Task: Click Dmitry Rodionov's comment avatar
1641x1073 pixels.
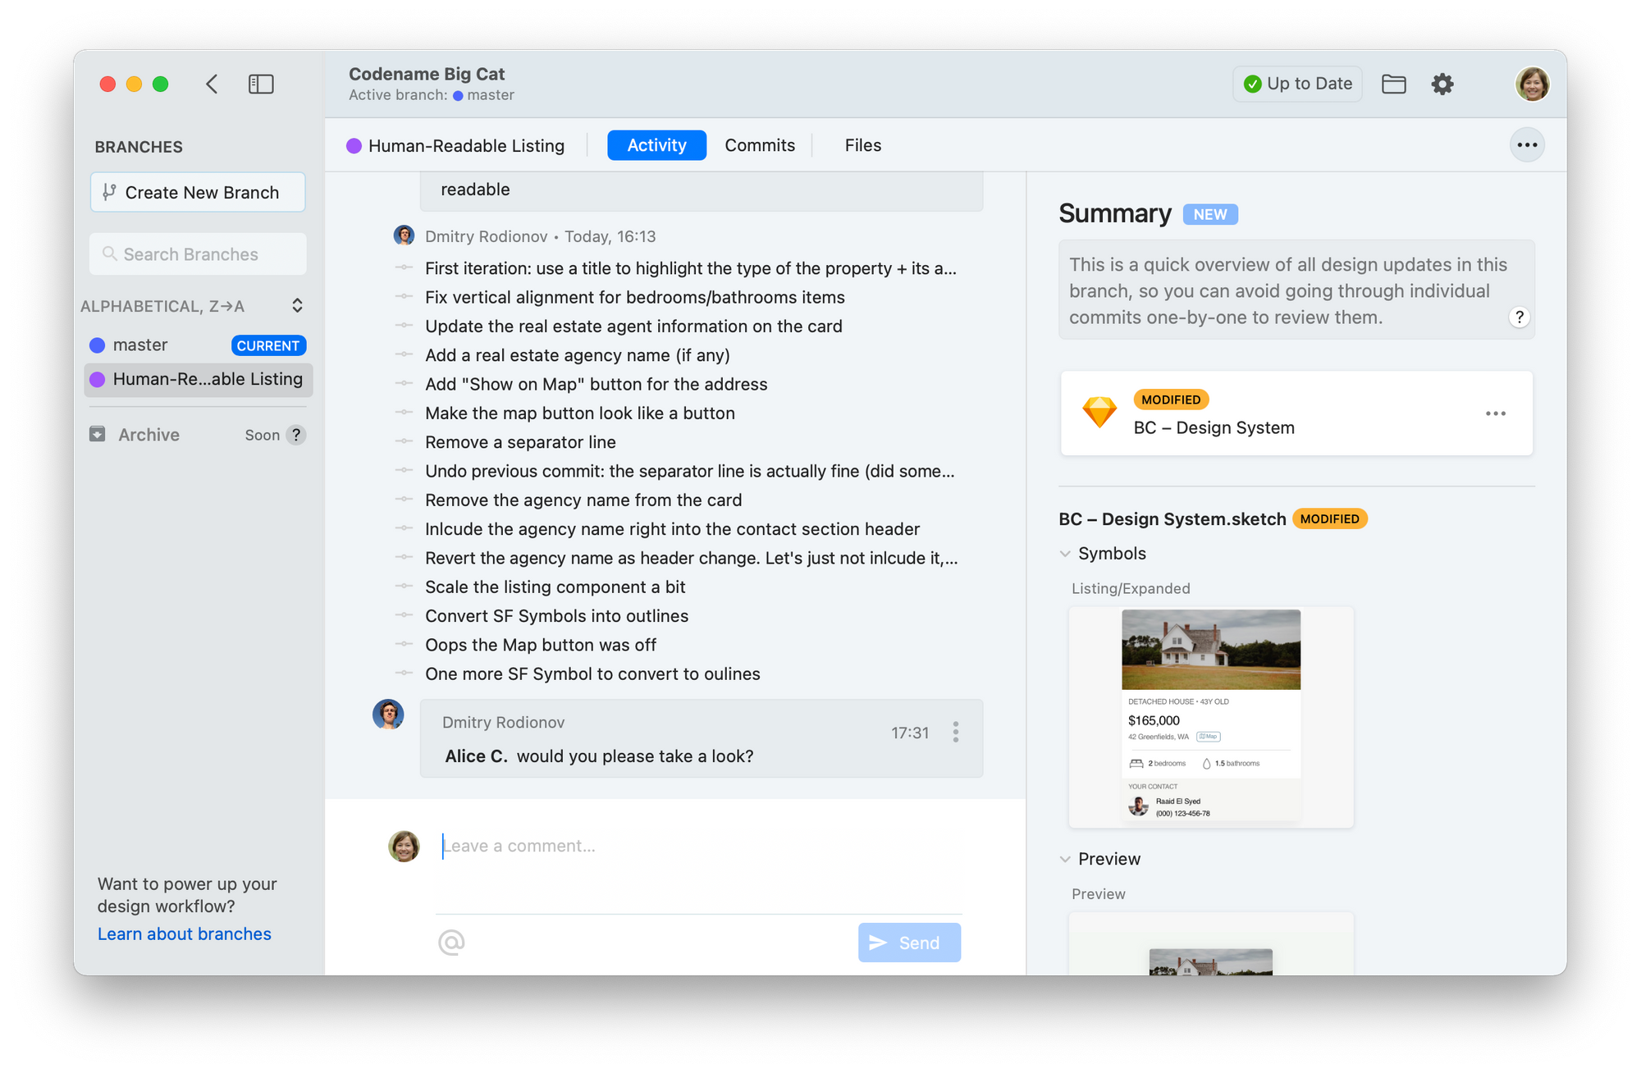Action: [x=388, y=715]
